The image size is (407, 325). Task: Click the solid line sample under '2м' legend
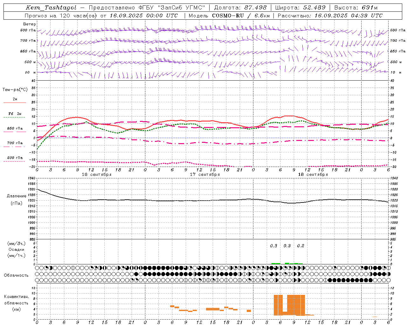click(15, 103)
